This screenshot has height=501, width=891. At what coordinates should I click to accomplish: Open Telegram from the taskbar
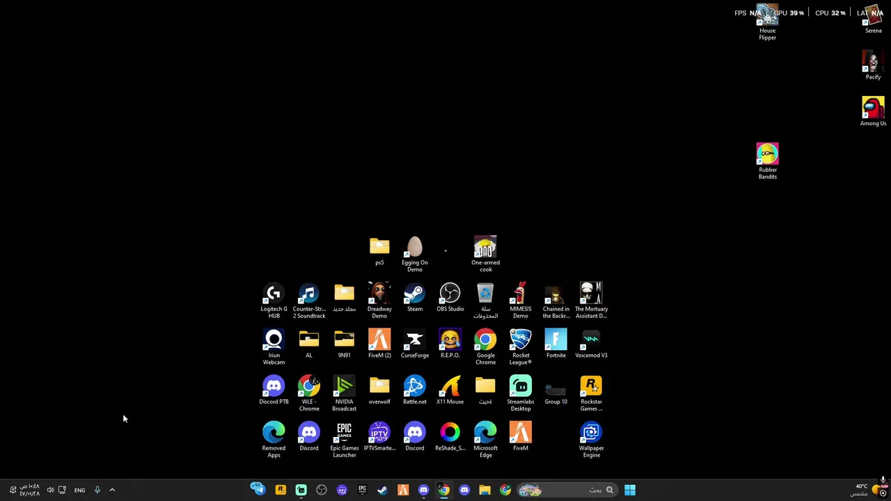point(258,490)
